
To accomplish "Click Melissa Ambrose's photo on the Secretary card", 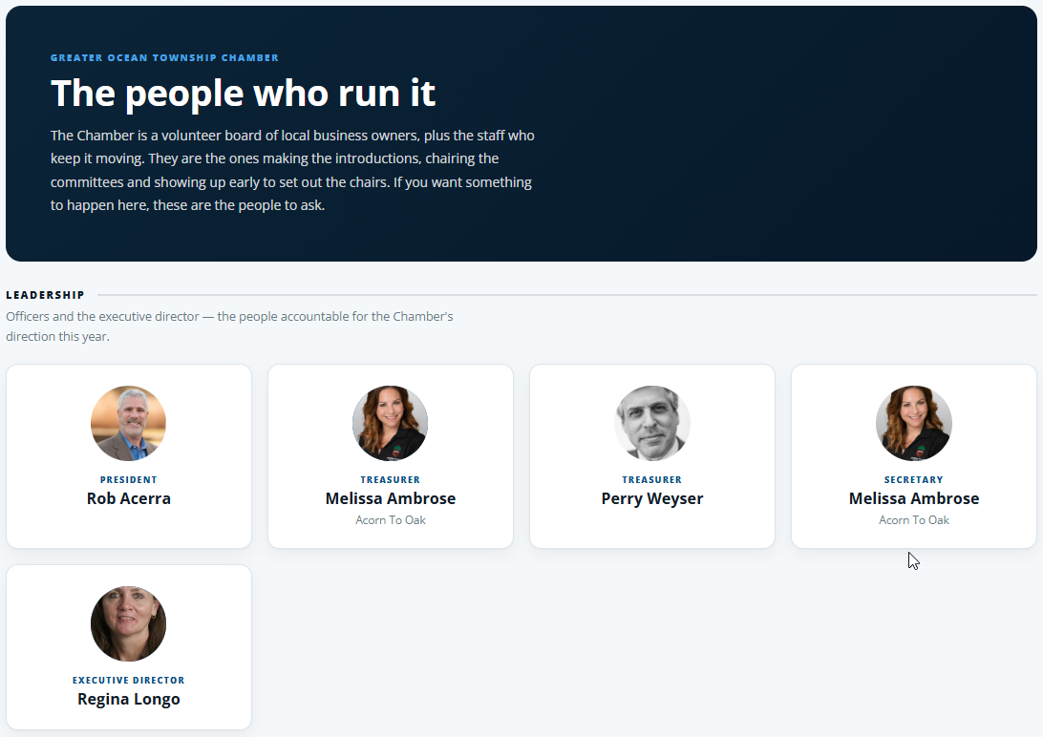I will pos(914,423).
